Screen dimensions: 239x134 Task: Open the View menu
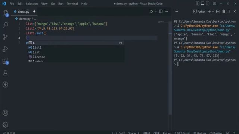[44, 4]
